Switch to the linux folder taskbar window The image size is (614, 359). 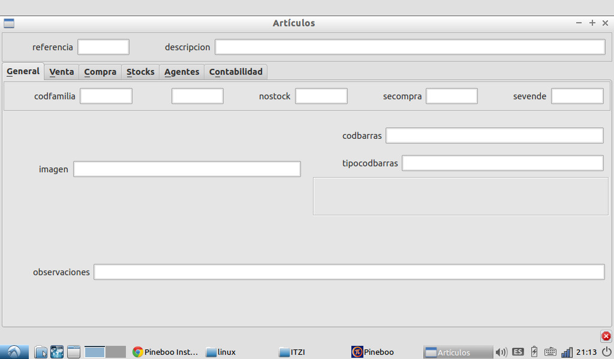coord(221,352)
